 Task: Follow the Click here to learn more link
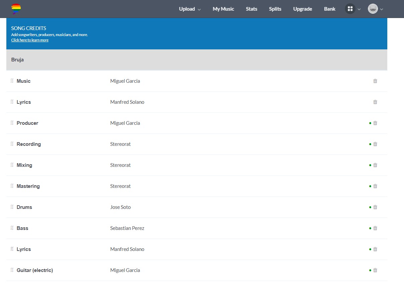(30, 40)
